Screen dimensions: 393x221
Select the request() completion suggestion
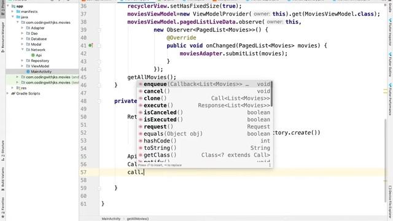[204, 127]
